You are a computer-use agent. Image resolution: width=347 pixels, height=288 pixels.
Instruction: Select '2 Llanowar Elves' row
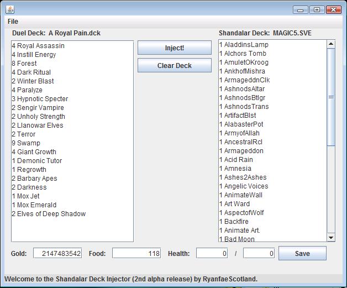point(72,125)
